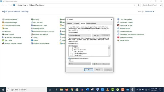Open Flash Player (32-bit) icon
The height and width of the screenshot is (92, 164).
tap(118, 26)
